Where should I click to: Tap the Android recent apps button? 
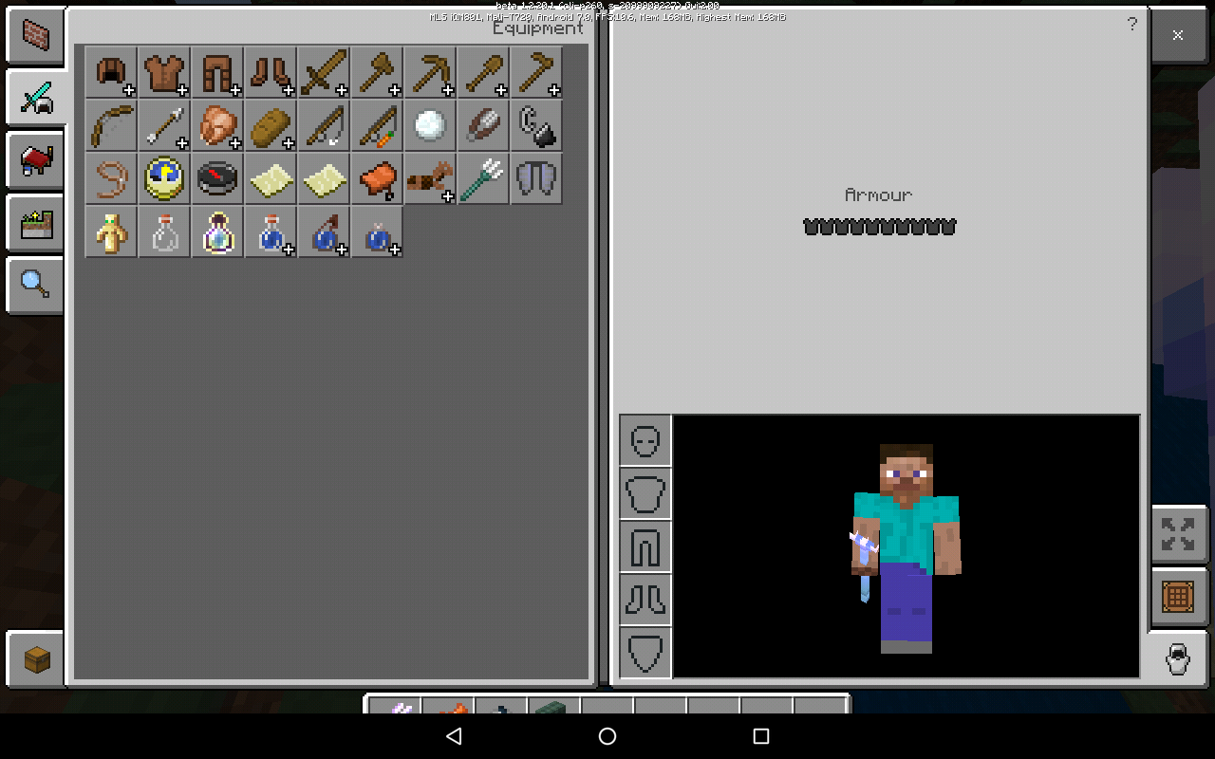tap(760, 736)
